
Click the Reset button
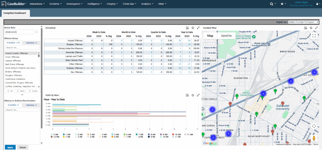click(23, 147)
